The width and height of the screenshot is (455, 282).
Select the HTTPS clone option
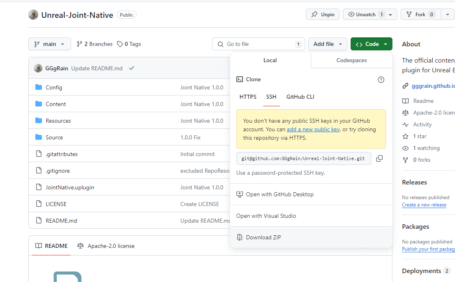(x=248, y=97)
